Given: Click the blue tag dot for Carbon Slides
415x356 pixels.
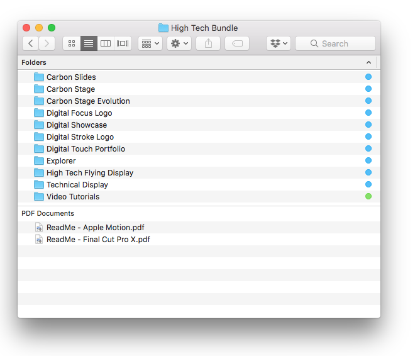Looking at the screenshot, I should 368,77.
